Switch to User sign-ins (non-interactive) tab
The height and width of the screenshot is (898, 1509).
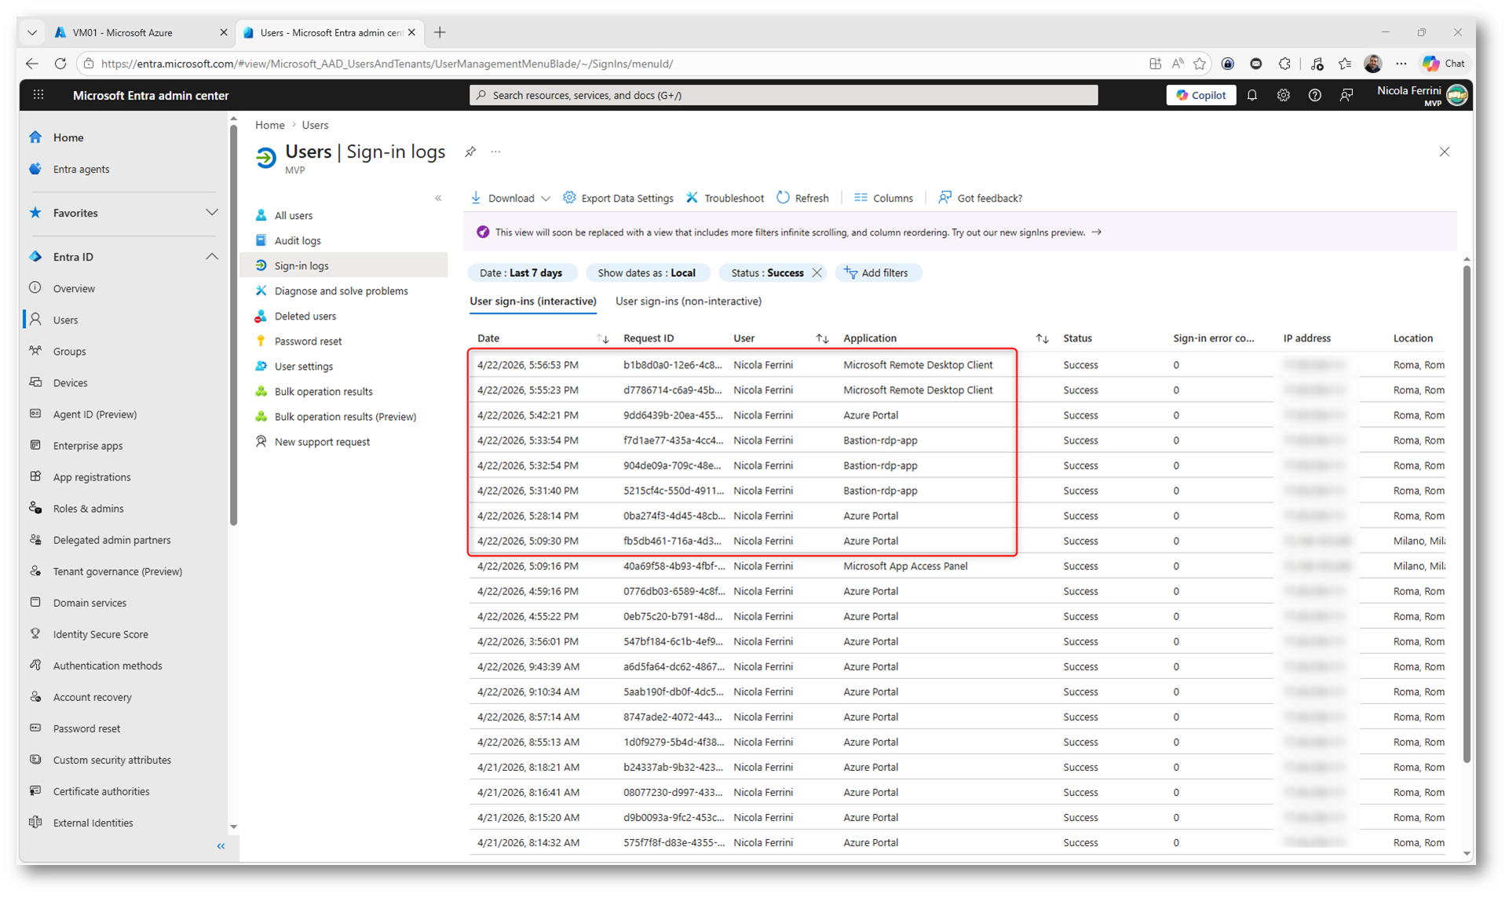click(688, 301)
